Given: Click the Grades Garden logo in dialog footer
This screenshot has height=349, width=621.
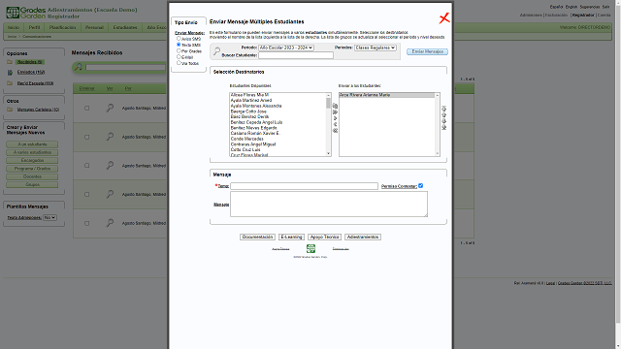Looking at the screenshot, I should 310,248.
